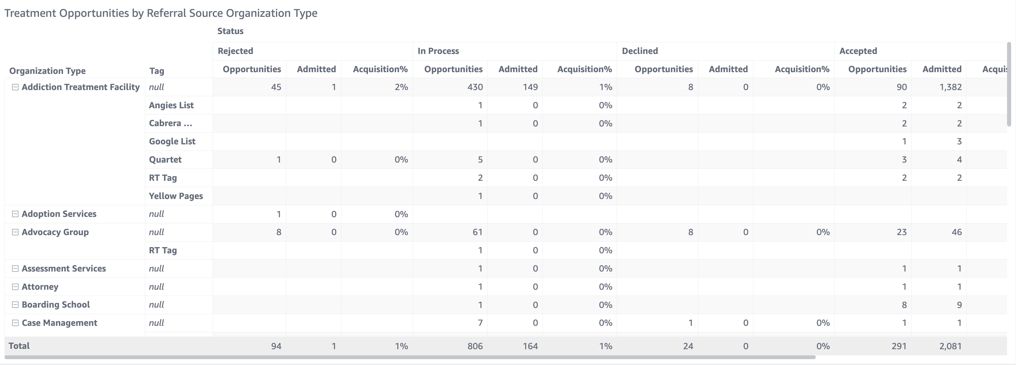Image resolution: width=1016 pixels, height=365 pixels.
Task: Collapse the Attorney row
Action: [15, 287]
